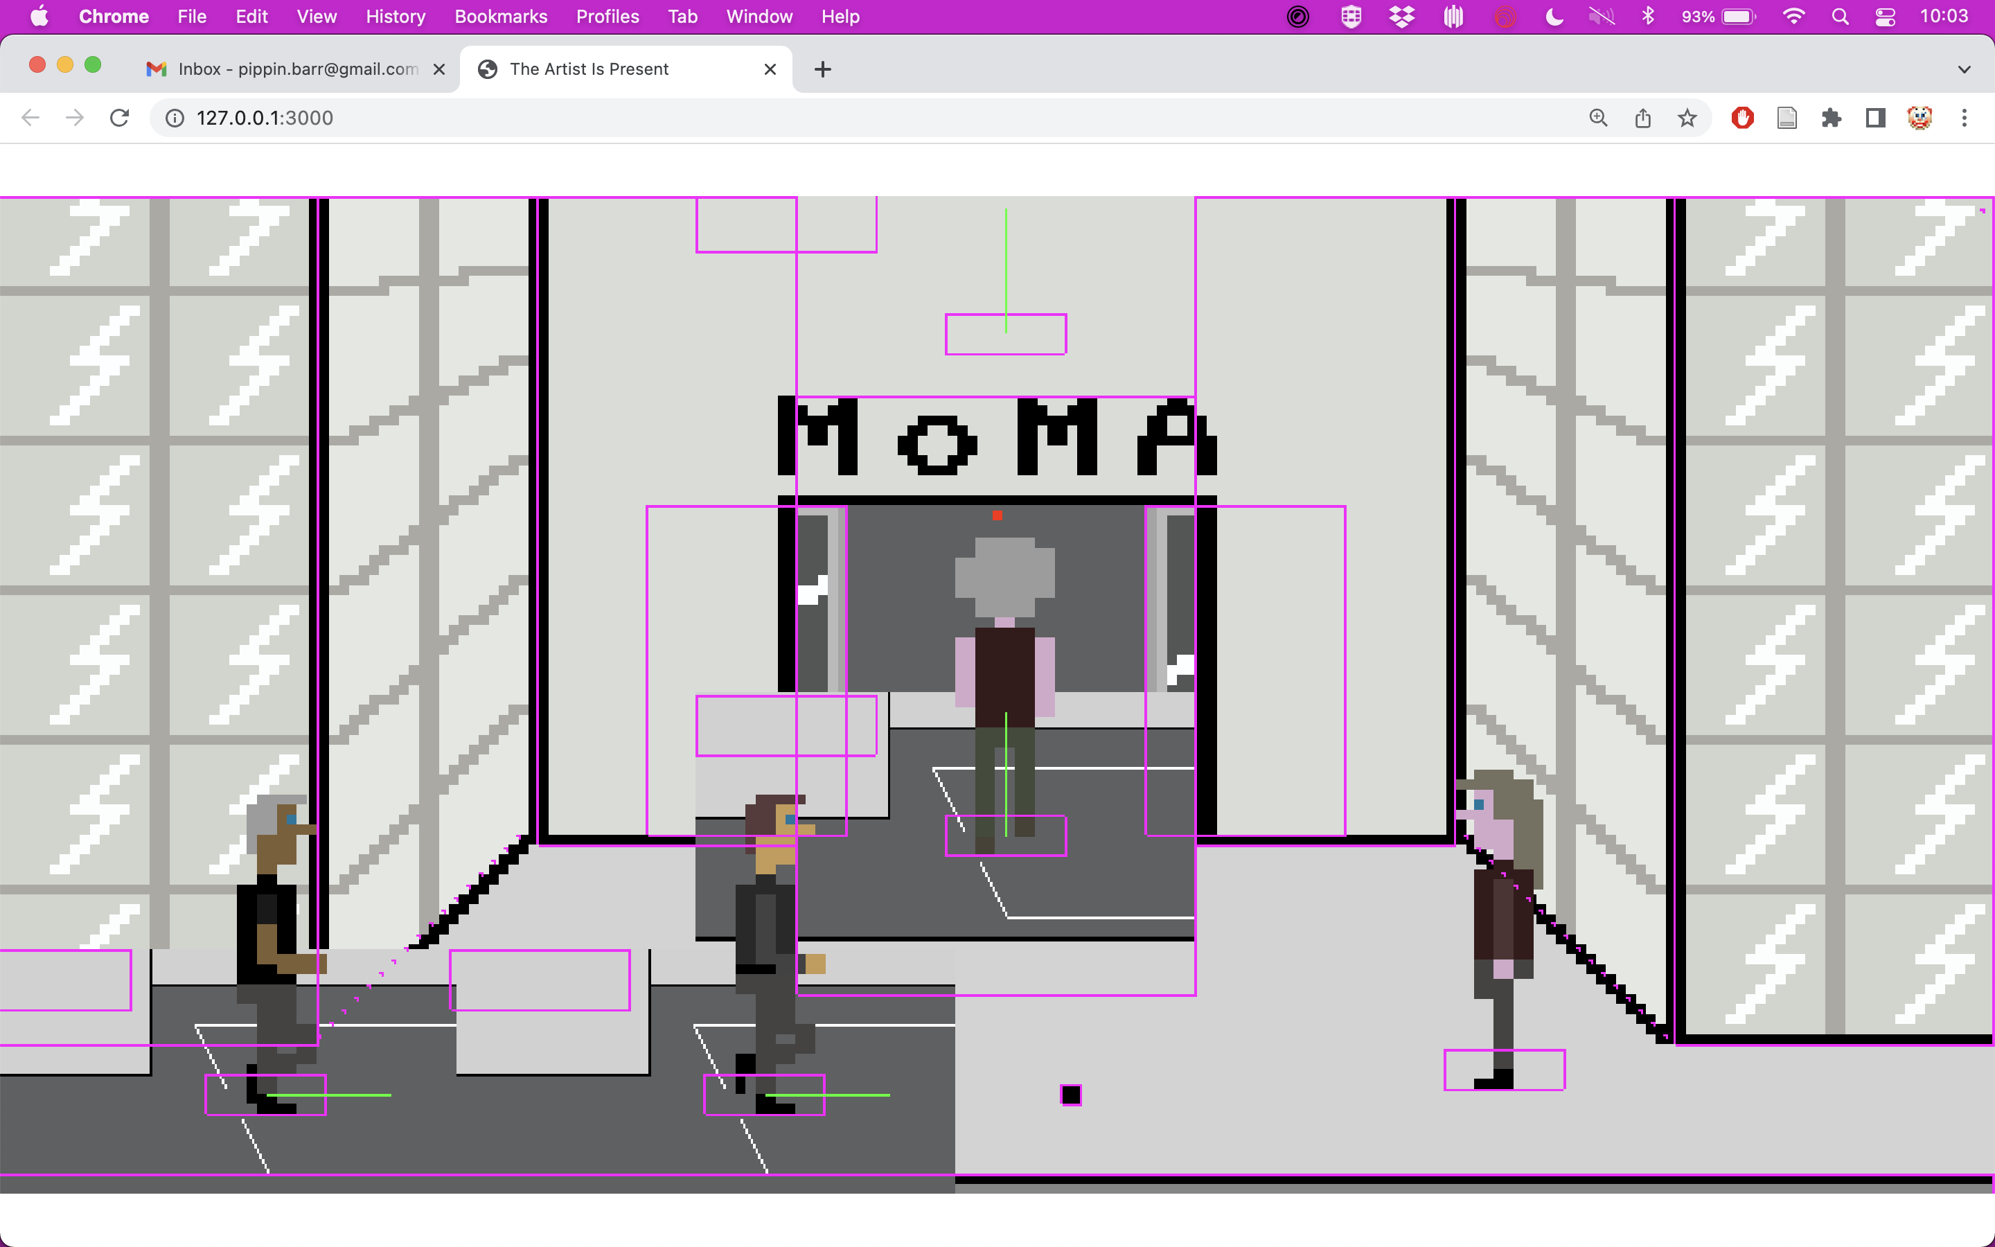Click the brown-haired man in the queue

(x=779, y=953)
